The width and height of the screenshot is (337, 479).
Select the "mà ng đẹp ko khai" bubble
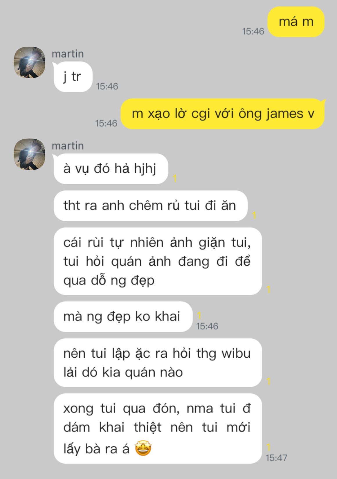123,317
